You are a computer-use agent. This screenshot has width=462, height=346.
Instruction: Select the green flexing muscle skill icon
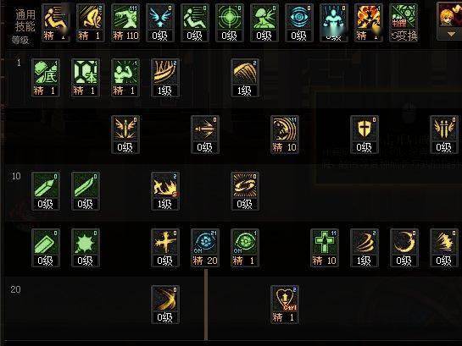click(x=125, y=78)
